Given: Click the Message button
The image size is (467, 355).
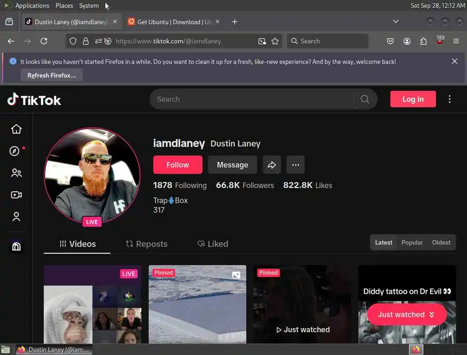Looking at the screenshot, I should (x=232, y=165).
